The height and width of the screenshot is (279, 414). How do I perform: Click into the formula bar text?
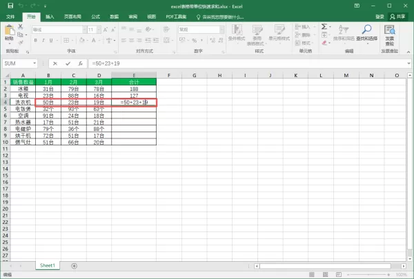[106, 63]
